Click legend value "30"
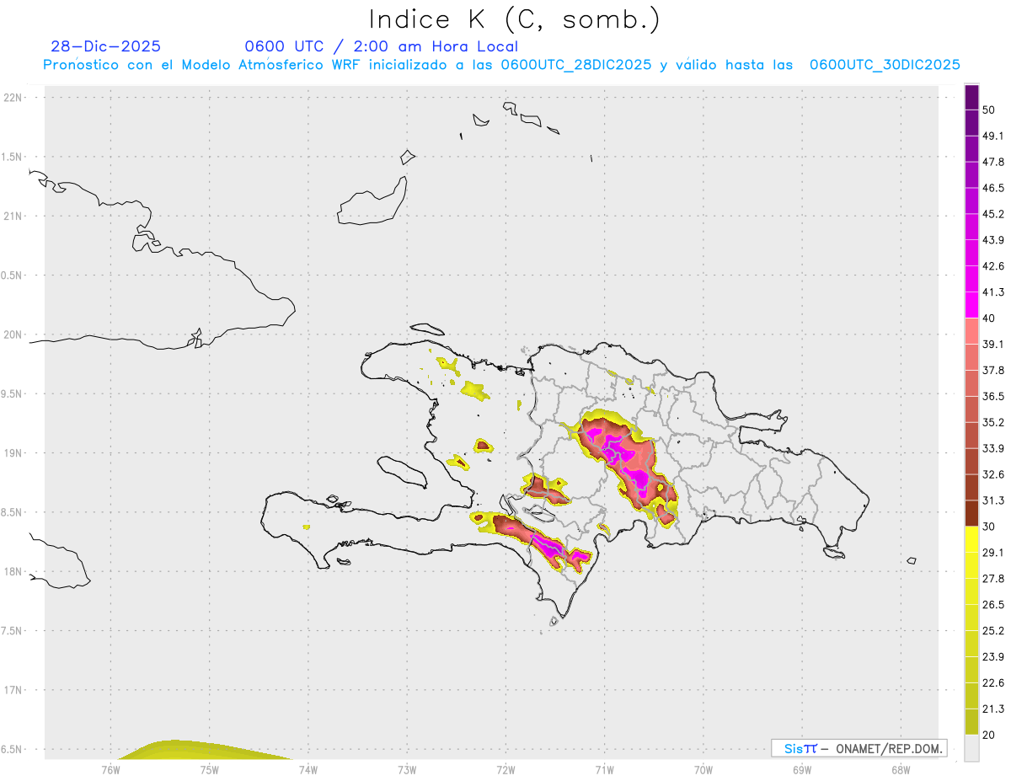1011x781 pixels. tap(989, 527)
